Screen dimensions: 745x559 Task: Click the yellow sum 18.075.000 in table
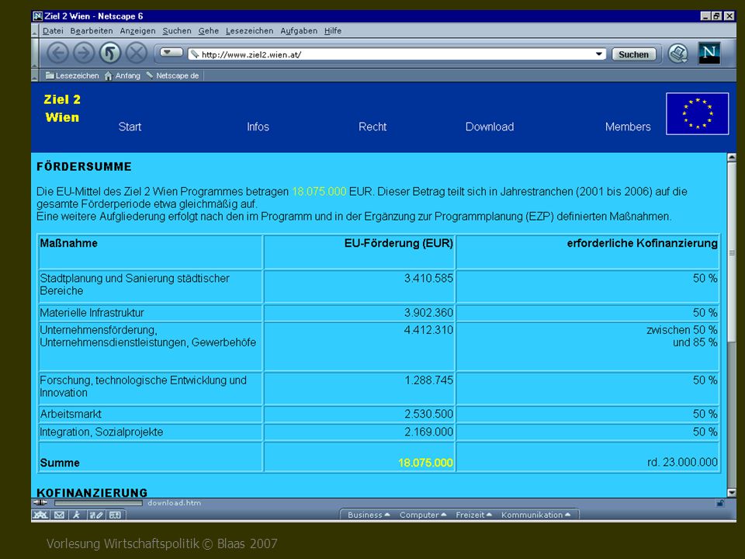click(x=425, y=463)
